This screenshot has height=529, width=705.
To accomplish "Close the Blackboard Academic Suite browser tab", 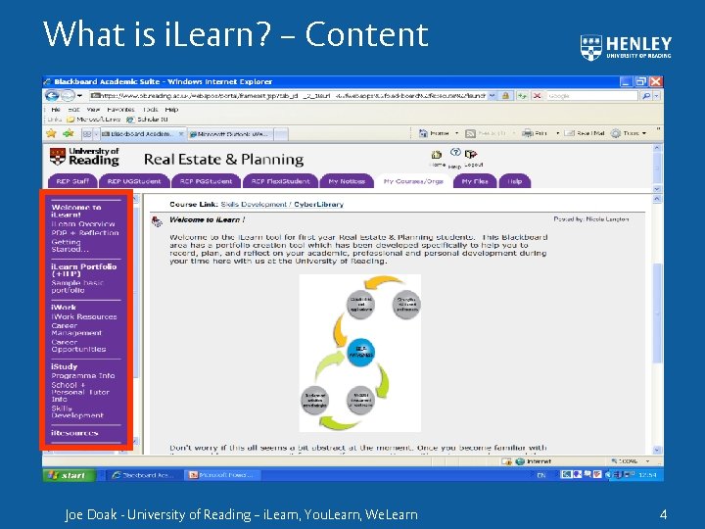I will 181,134.
